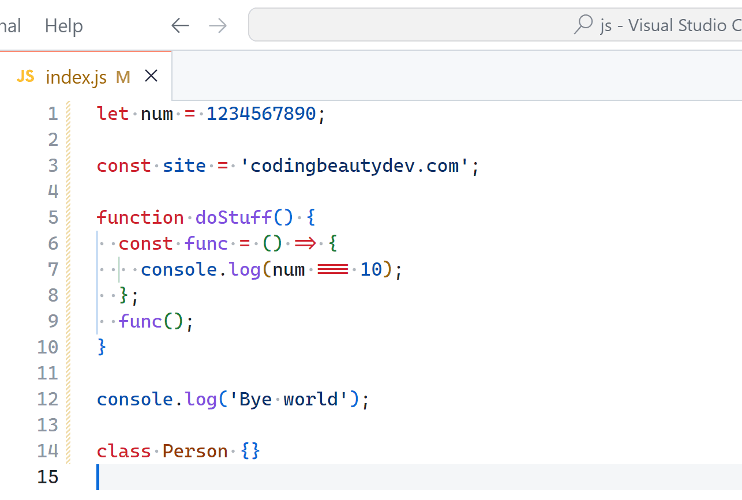Place the cursor on the 1234567890 number
This screenshot has width=742, height=500.
pos(261,114)
